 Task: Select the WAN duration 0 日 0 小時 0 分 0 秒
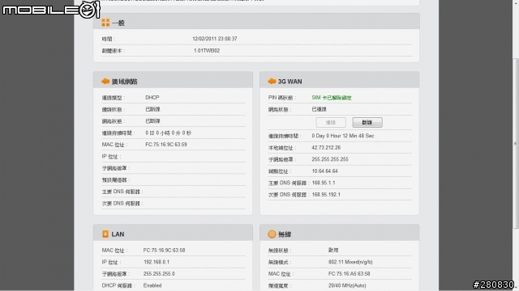[169, 133]
